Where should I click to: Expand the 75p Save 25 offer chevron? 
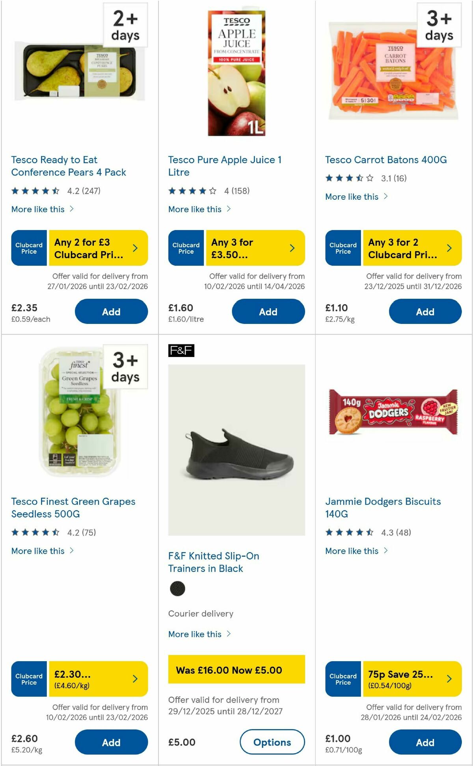pos(449,679)
